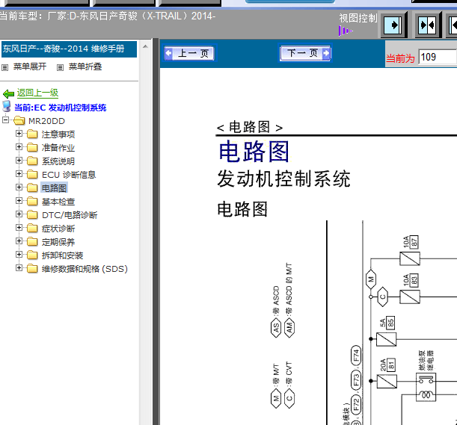Image resolution: width=457 pixels, height=425 pixels.
Task: Click the DTC/电路诊断 folder icon
Action: (32, 214)
